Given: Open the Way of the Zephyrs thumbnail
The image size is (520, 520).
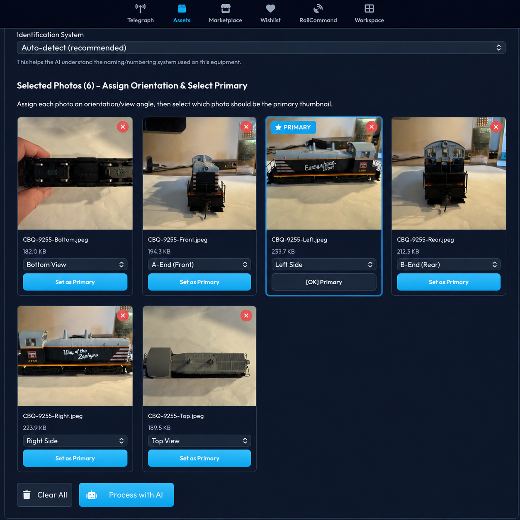Looking at the screenshot, I should (x=75, y=356).
